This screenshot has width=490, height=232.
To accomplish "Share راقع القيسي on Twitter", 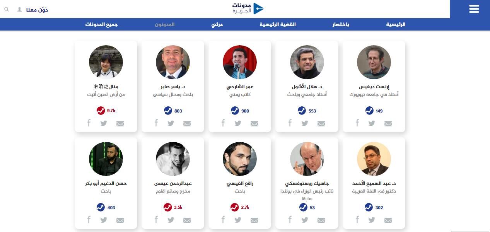I will pyautogui.click(x=238, y=220).
